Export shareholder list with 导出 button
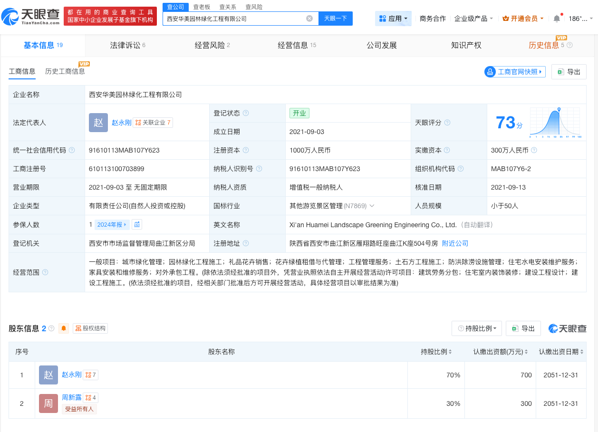This screenshot has width=598, height=432. tap(523, 328)
